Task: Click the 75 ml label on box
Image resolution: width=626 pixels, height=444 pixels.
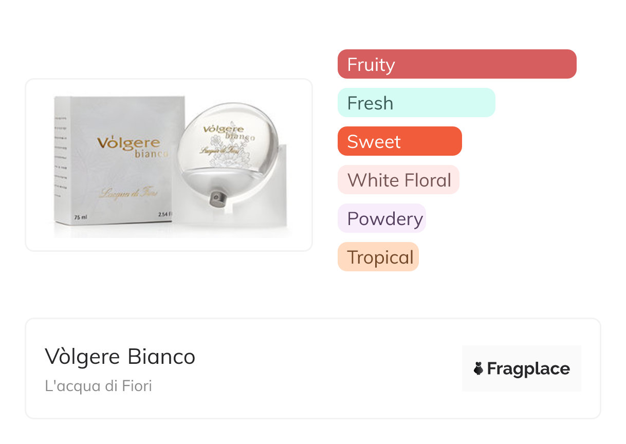Action: tap(80, 217)
